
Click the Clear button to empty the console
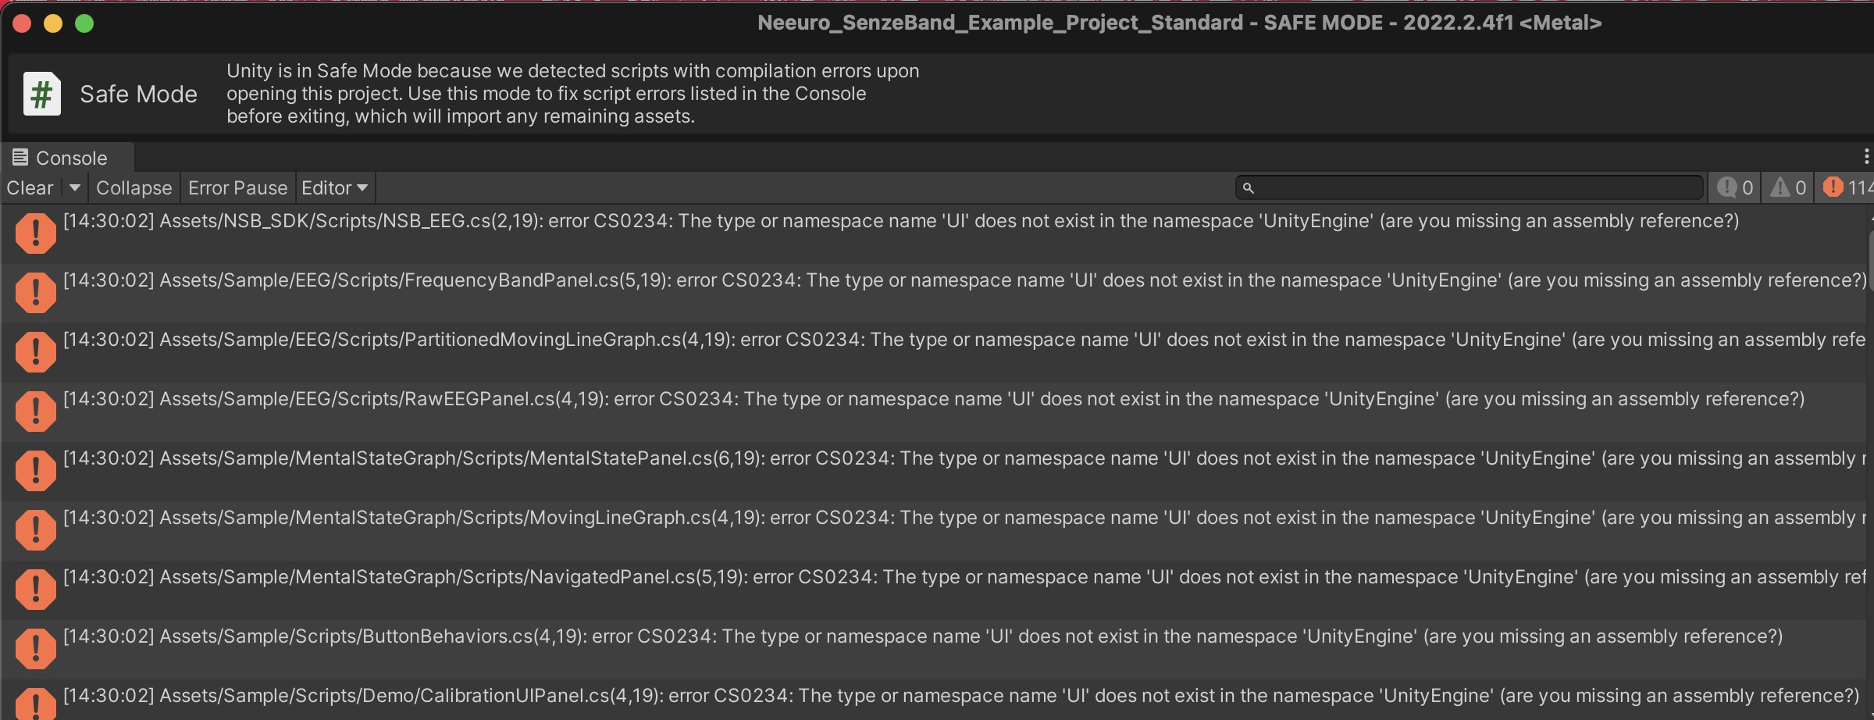point(29,187)
